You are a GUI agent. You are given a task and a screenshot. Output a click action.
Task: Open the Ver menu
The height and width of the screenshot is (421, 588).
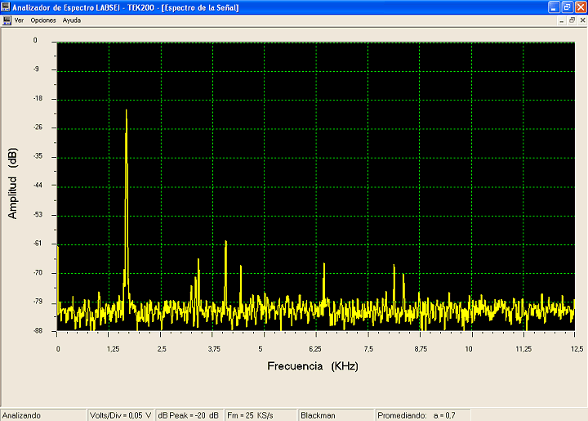click(19, 20)
